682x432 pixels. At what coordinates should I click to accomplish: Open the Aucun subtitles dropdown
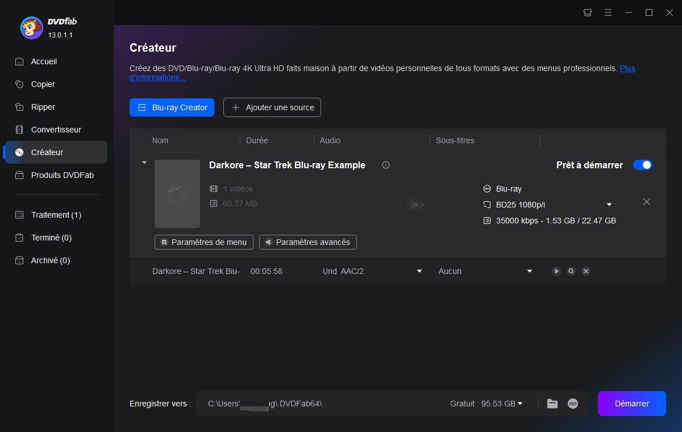(530, 271)
